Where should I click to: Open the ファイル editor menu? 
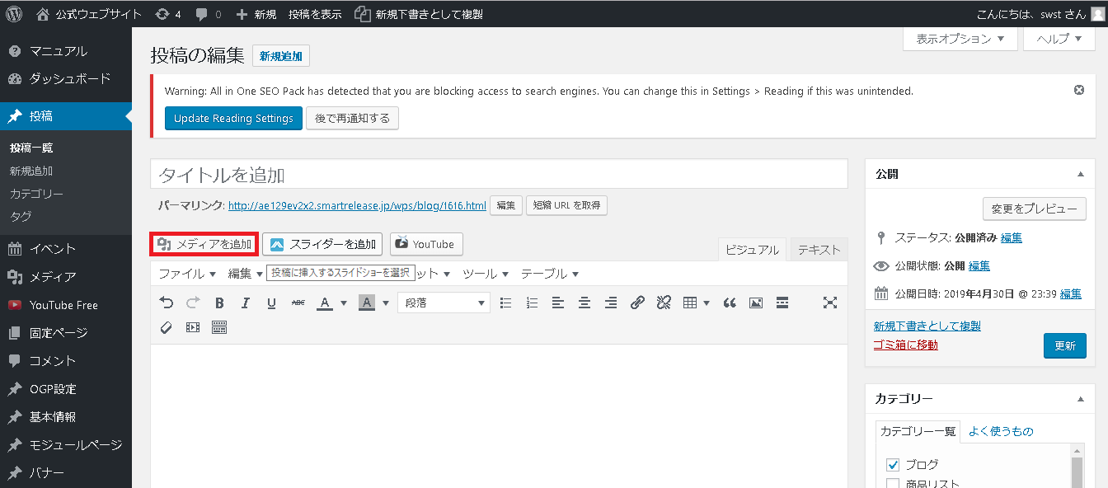tap(187, 274)
